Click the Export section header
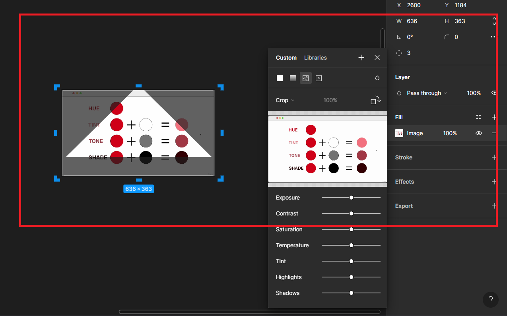The height and width of the screenshot is (316, 507). [x=404, y=206]
